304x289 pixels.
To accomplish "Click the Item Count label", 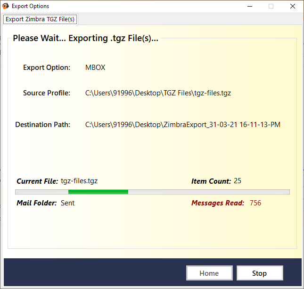I will pos(211,181).
